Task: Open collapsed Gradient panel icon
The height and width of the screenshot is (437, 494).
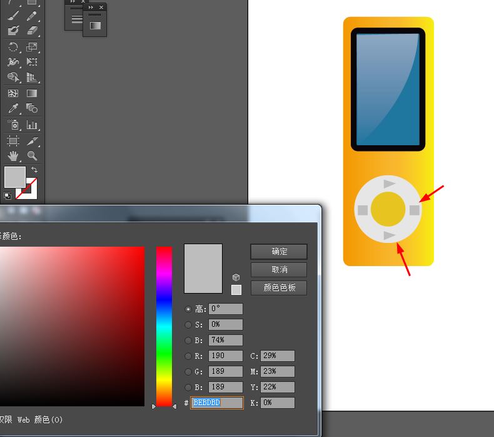Action: pos(95,26)
